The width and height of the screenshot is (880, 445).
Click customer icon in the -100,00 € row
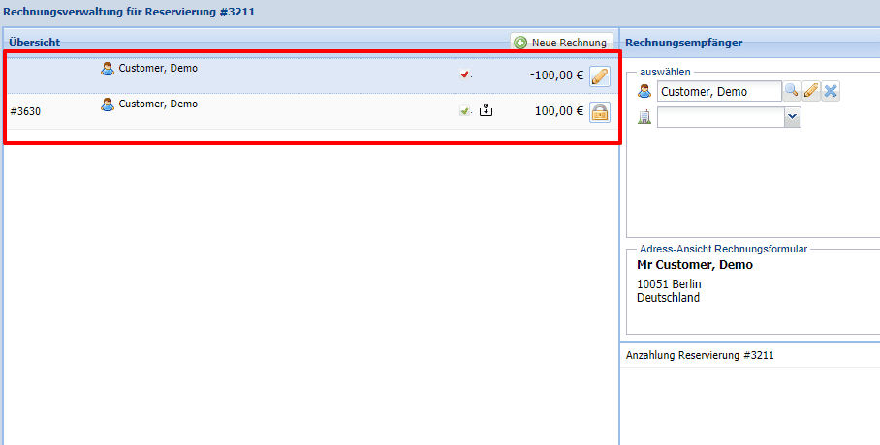pos(108,70)
